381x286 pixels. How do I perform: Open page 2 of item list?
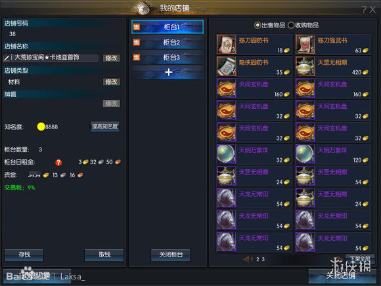coord(258,259)
